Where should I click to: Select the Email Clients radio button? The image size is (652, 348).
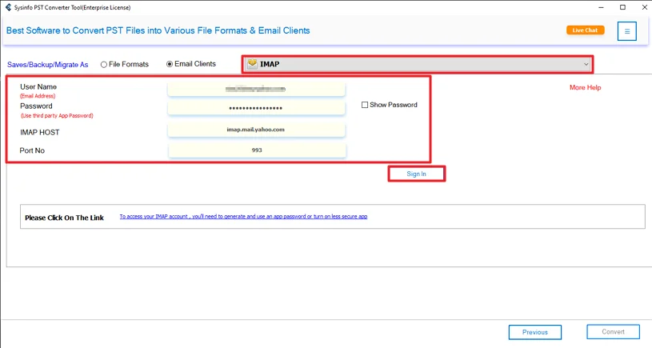click(170, 64)
